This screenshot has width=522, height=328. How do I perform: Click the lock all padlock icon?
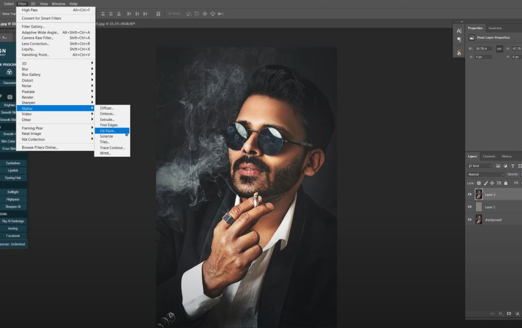(506, 183)
